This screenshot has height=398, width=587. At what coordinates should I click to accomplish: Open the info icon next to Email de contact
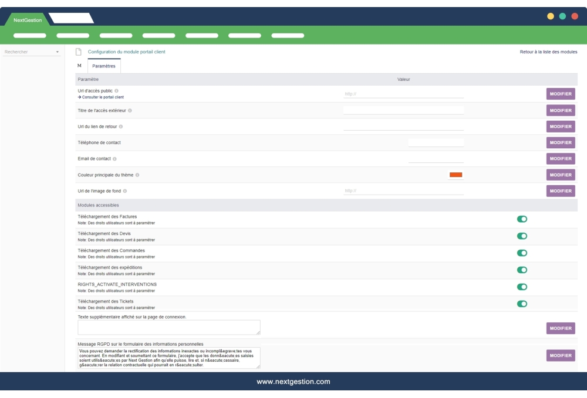(115, 158)
